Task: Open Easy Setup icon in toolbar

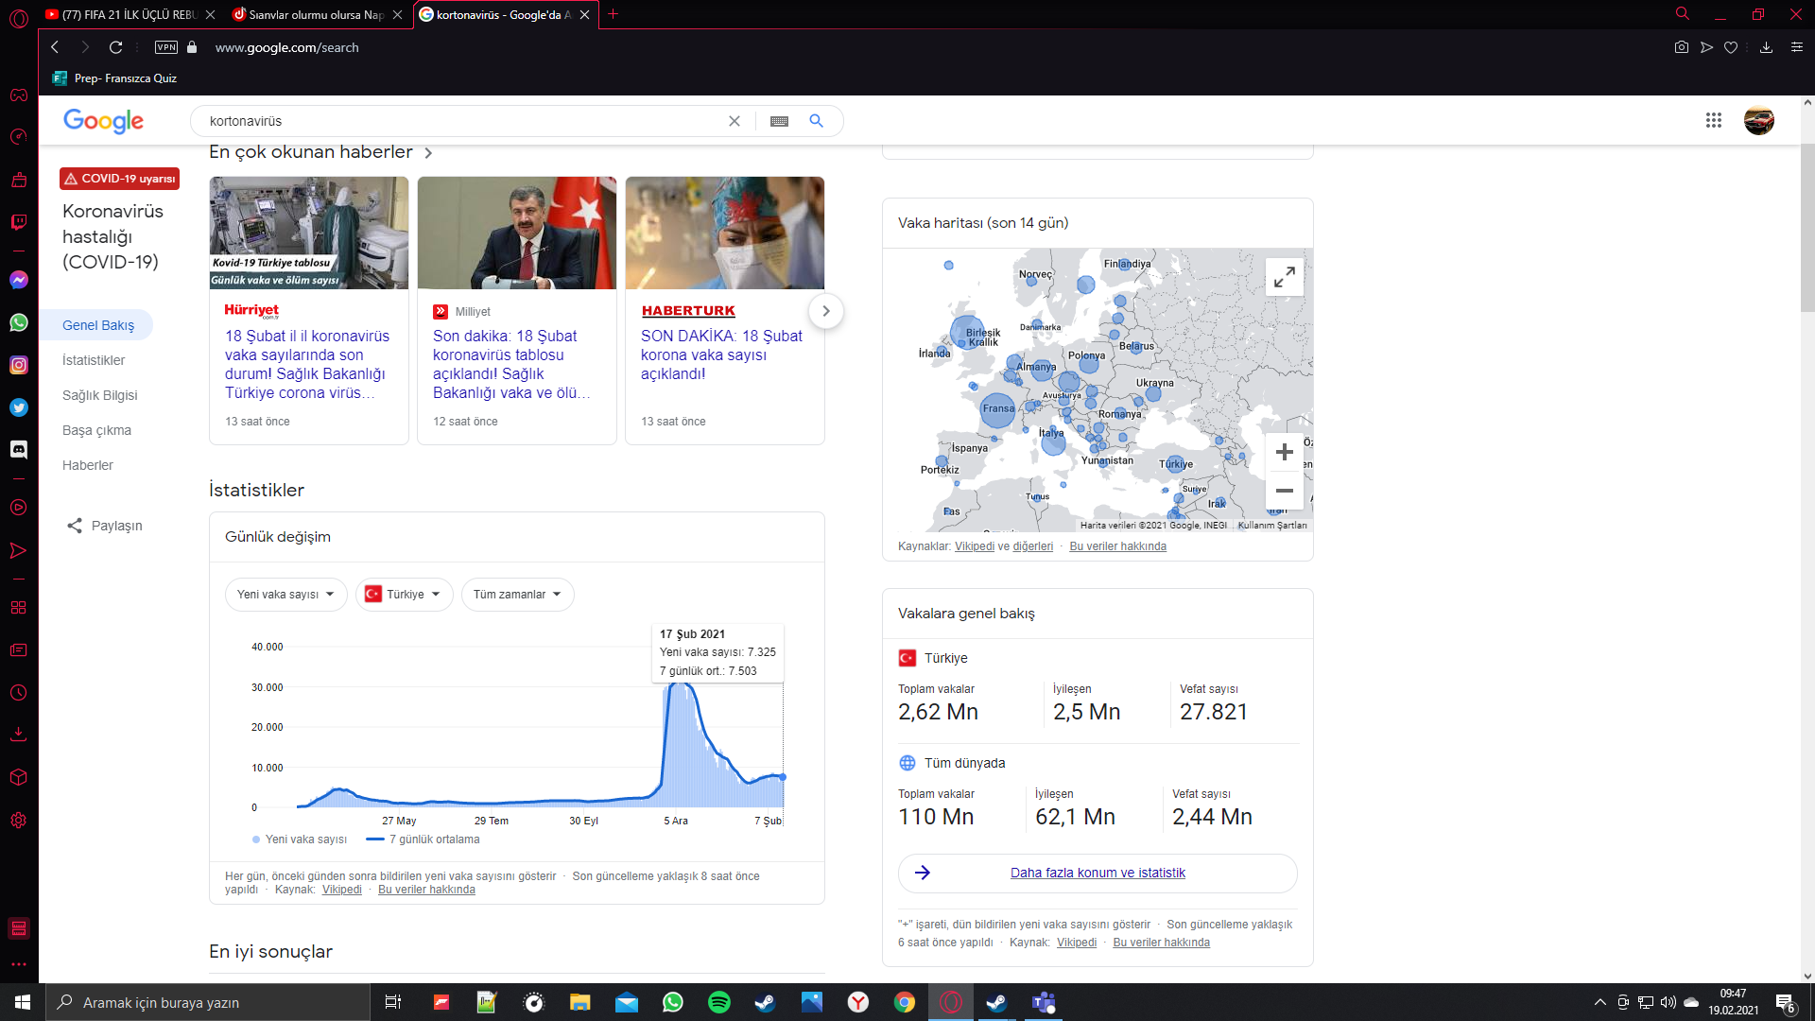Action: pos(1797,47)
